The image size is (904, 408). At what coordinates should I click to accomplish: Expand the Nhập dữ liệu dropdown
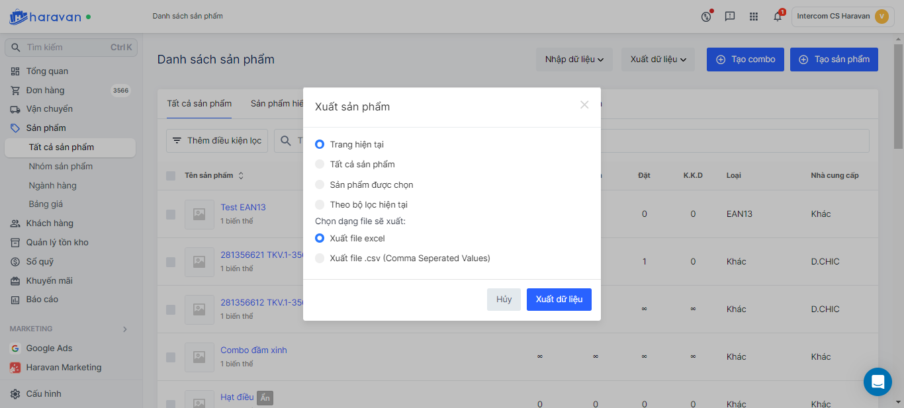point(574,60)
